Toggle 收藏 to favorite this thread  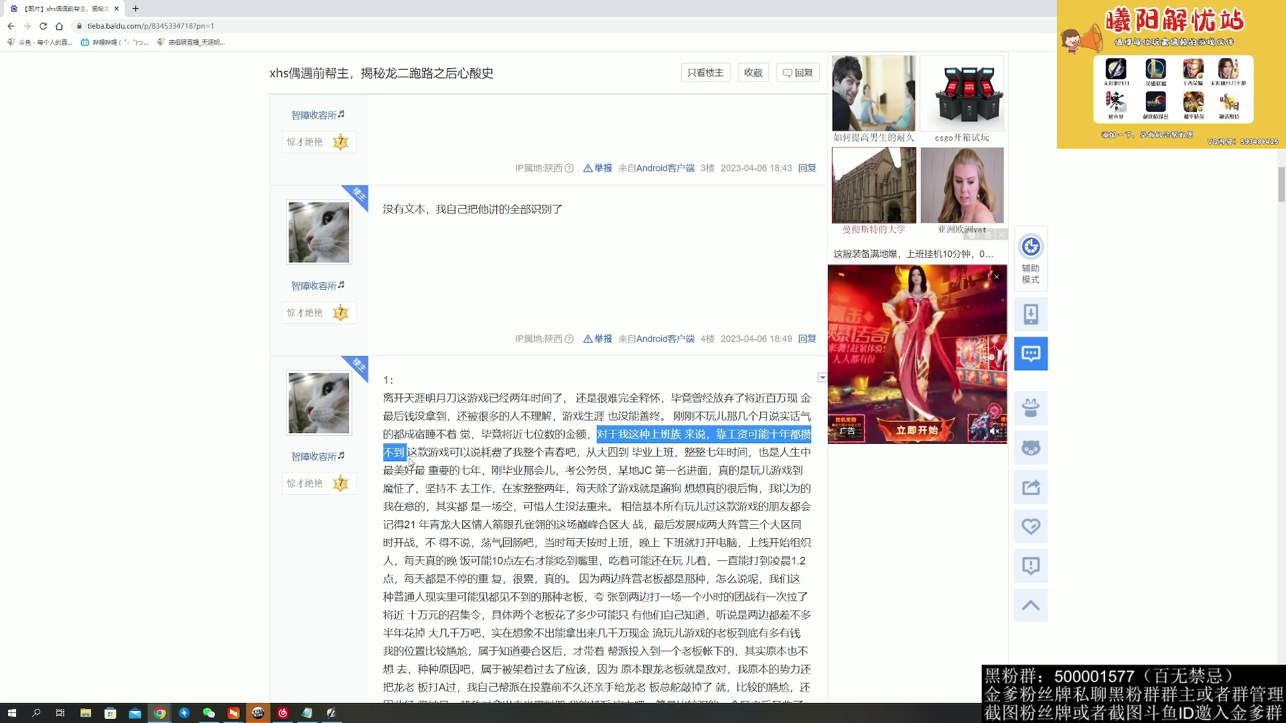coord(752,72)
